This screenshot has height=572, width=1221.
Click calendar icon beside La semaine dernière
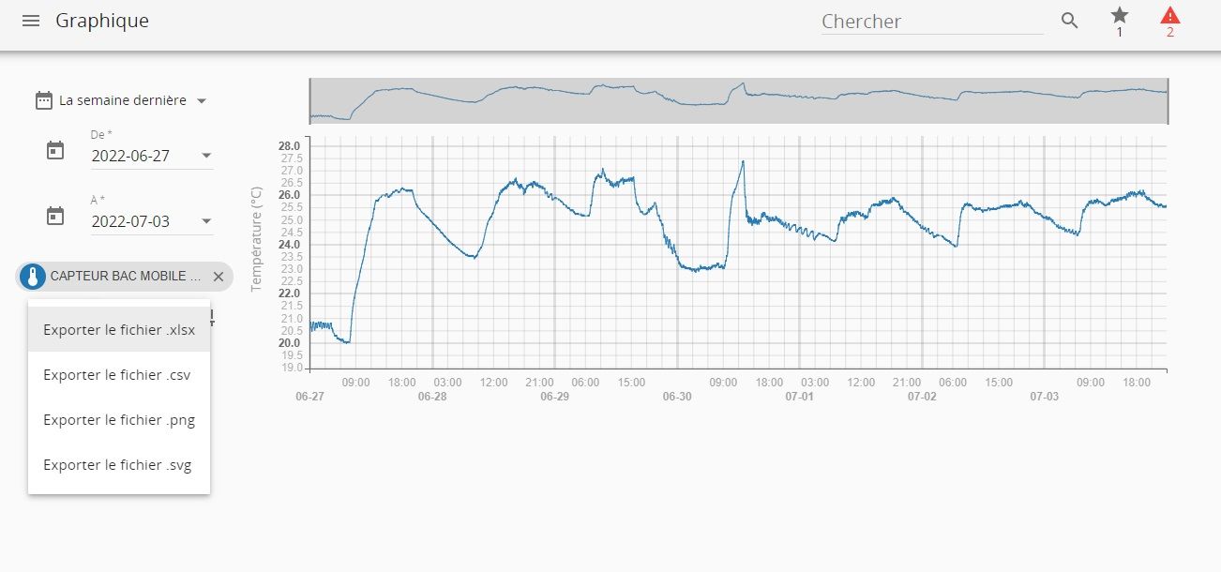coord(43,100)
